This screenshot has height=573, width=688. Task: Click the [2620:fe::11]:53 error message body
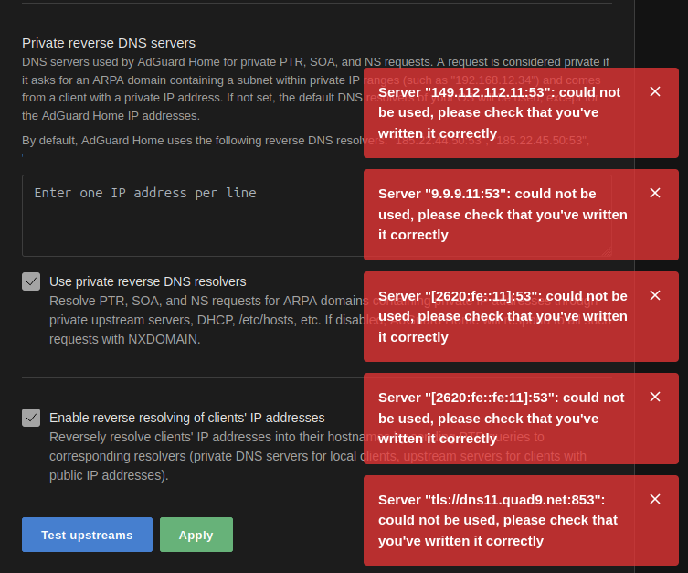503,316
